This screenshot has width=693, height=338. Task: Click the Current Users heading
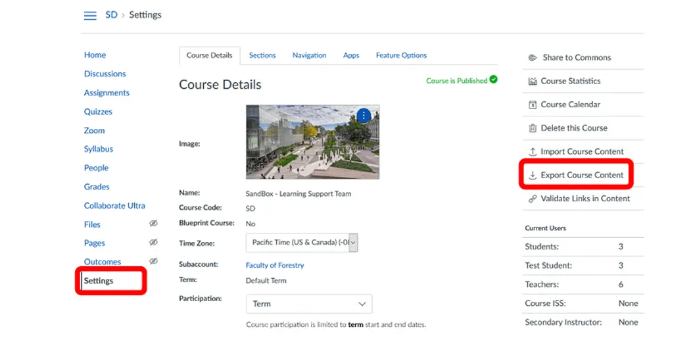pyautogui.click(x=545, y=228)
